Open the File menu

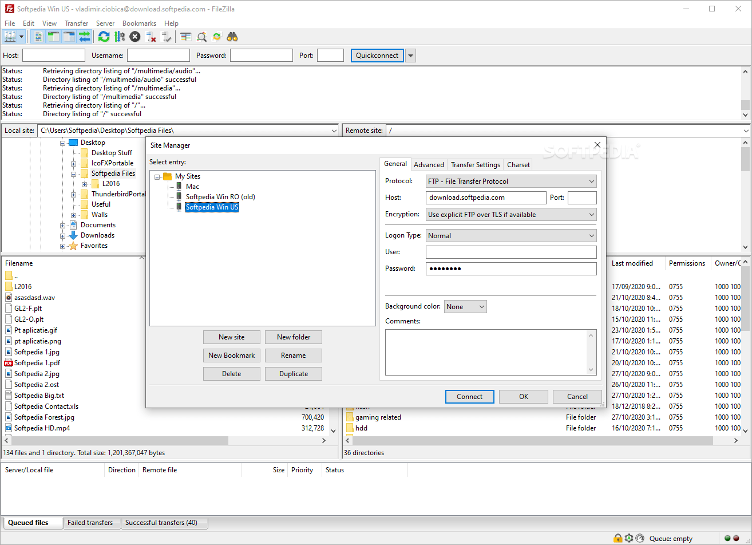click(10, 23)
